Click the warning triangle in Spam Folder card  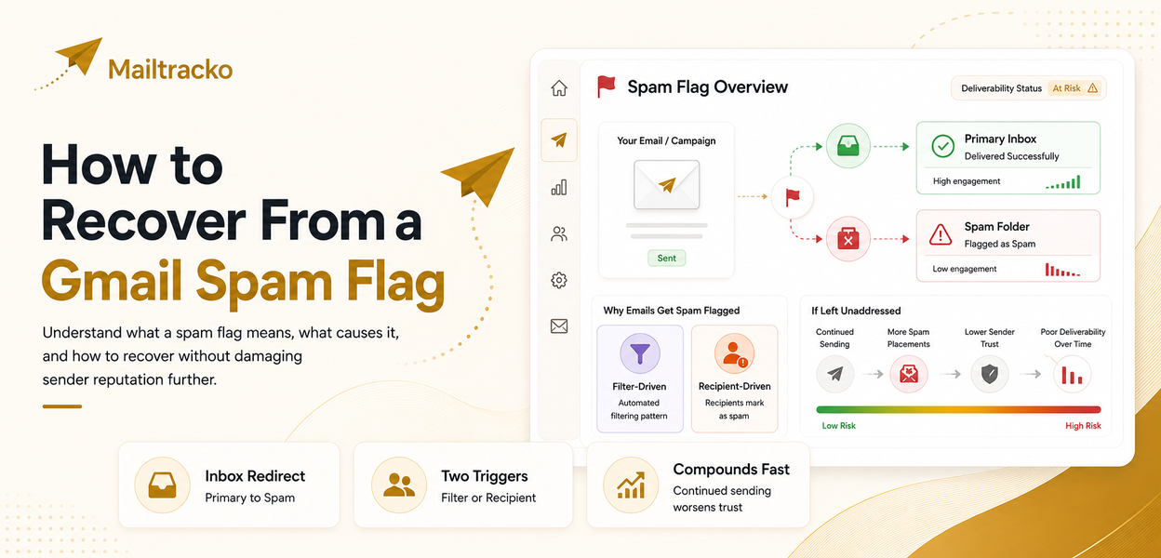[941, 234]
